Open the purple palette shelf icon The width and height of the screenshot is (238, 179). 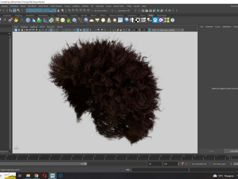pos(161,20)
